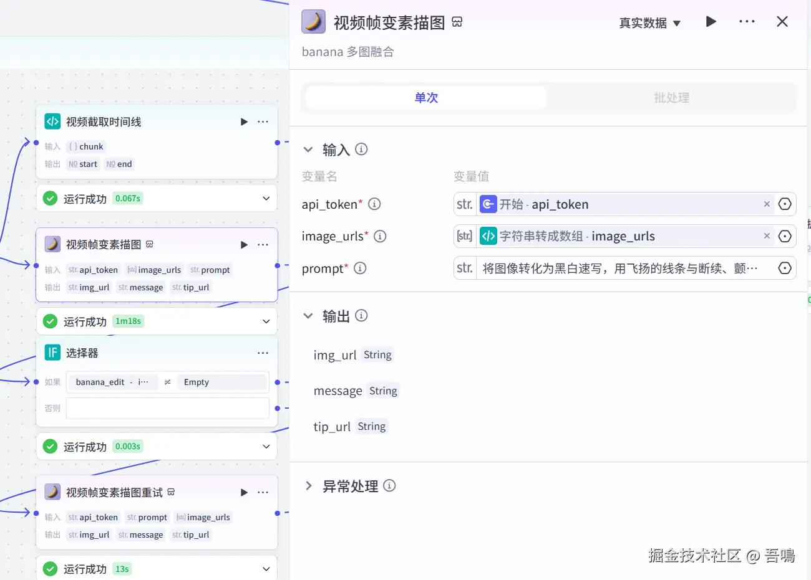This screenshot has width=811, height=580.
Task: Show info tooltip for image_urls variable
Action: pos(380,236)
